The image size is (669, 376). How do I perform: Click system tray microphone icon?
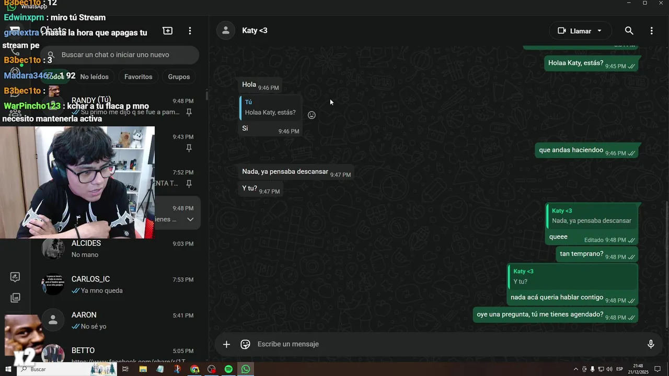click(592, 369)
